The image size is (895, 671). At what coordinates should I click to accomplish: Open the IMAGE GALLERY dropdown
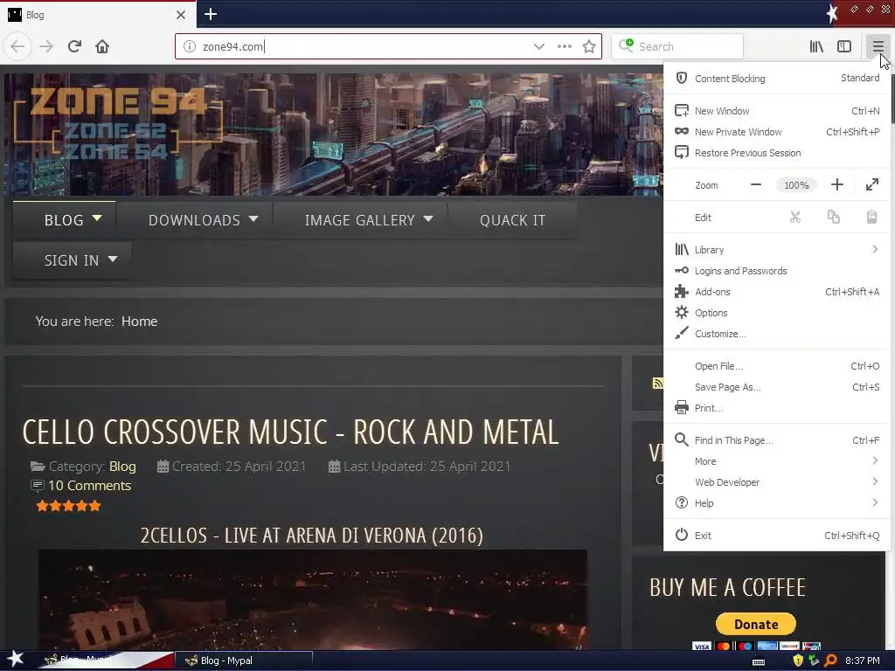(x=360, y=220)
